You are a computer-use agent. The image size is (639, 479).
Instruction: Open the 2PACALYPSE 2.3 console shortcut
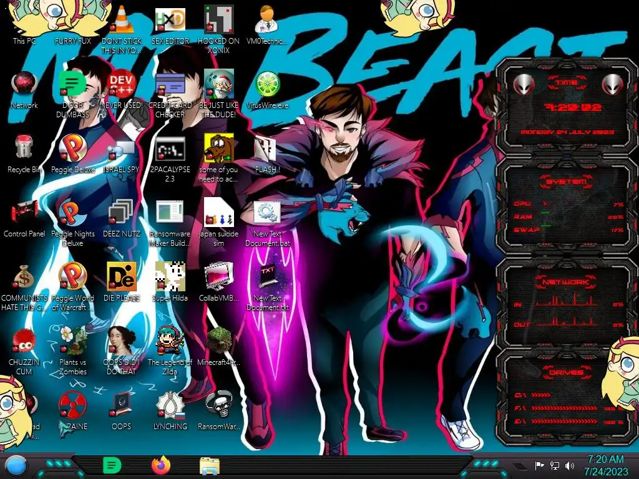(x=170, y=148)
